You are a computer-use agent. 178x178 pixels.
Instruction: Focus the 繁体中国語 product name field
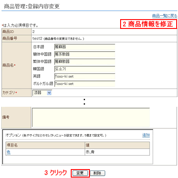pyautogui.click(x=85, y=62)
